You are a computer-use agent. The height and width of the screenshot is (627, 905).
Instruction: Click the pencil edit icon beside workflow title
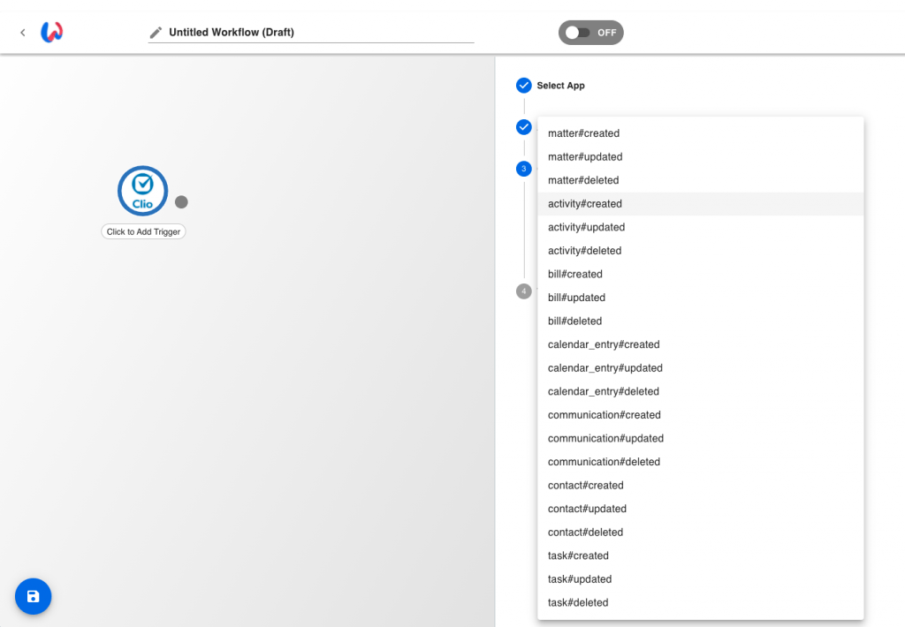pos(156,32)
